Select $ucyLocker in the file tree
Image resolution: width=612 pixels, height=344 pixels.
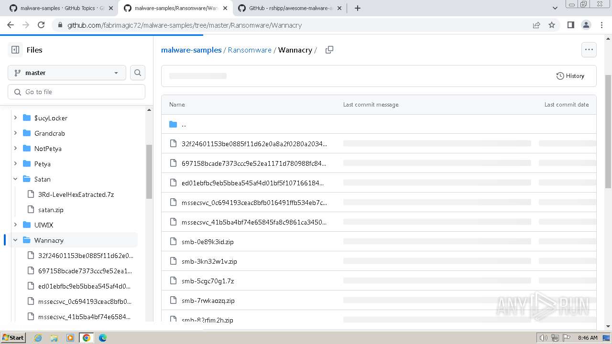point(51,118)
